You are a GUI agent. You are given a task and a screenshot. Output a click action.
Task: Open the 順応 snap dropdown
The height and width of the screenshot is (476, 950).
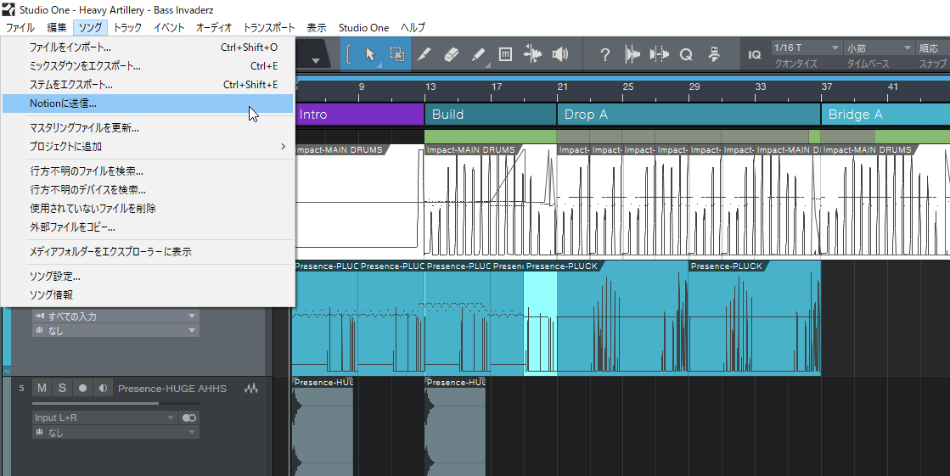point(933,48)
